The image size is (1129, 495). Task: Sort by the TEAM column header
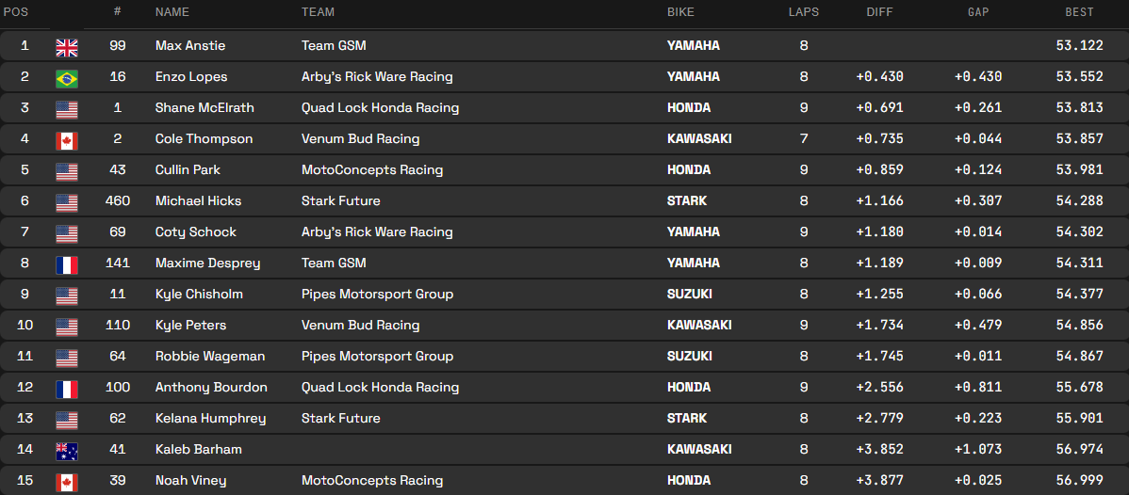(x=318, y=12)
